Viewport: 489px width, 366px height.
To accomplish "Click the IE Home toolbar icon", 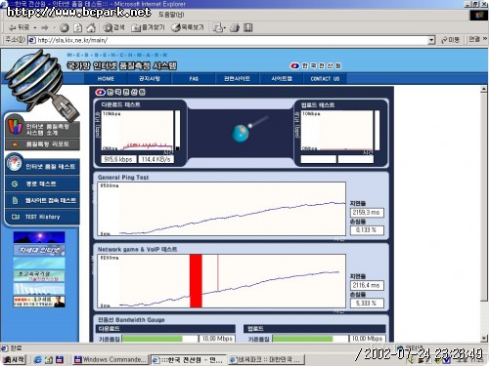I will [91, 28].
